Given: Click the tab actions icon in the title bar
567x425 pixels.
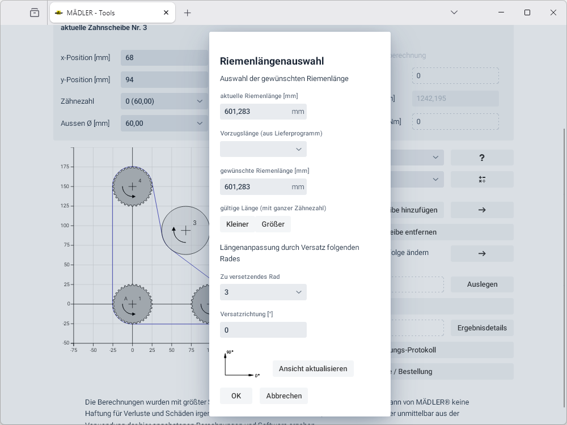Looking at the screenshot, I should 35,12.
